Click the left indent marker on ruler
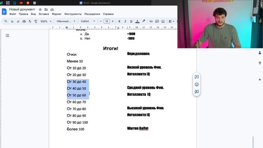 (x=67, y=28)
